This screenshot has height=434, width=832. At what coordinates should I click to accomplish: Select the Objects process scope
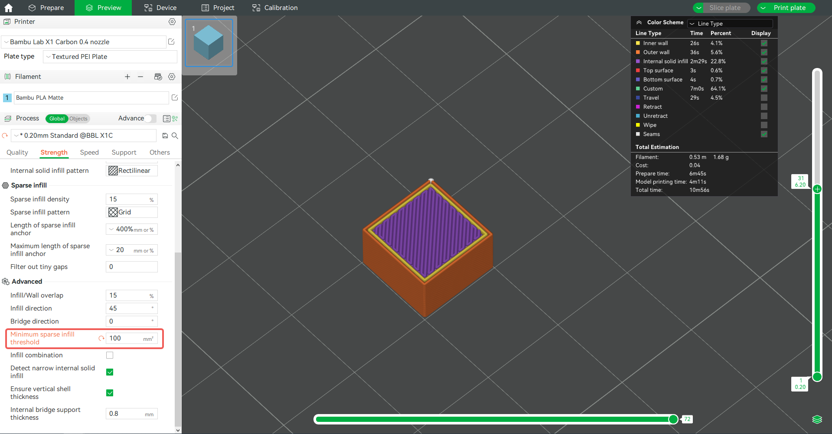coord(78,119)
